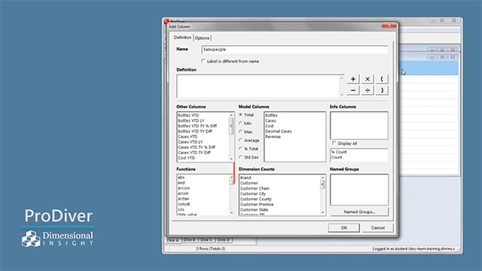Viewport: 482px width, 271px height.
Task: Choose Decimal Cases in Model Columns
Action: coord(279,131)
